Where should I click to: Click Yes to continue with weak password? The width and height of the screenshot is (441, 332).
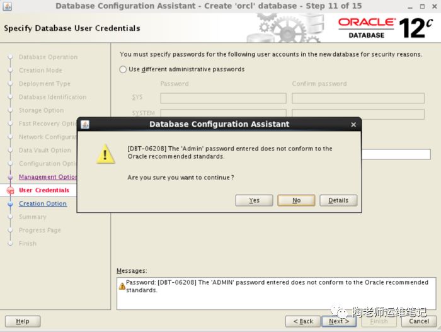point(254,200)
